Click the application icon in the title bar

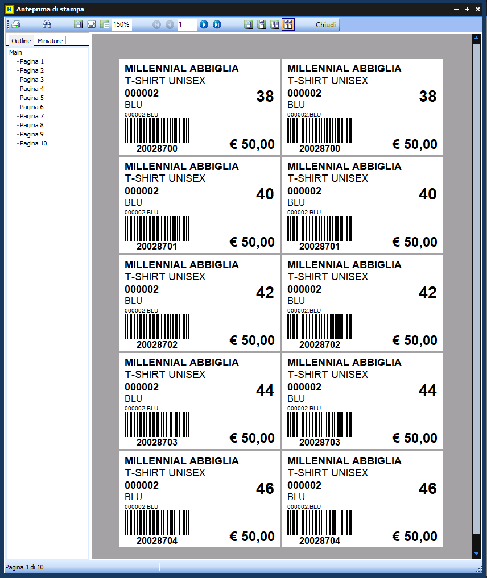coord(9,9)
